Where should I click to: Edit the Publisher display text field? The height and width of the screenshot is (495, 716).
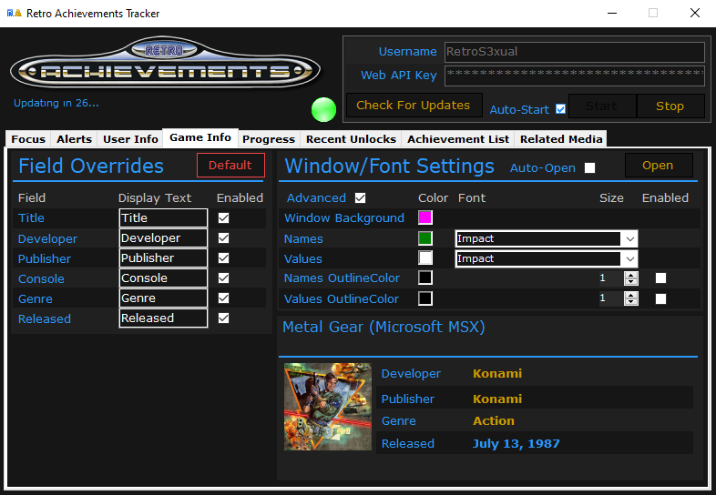tap(163, 258)
